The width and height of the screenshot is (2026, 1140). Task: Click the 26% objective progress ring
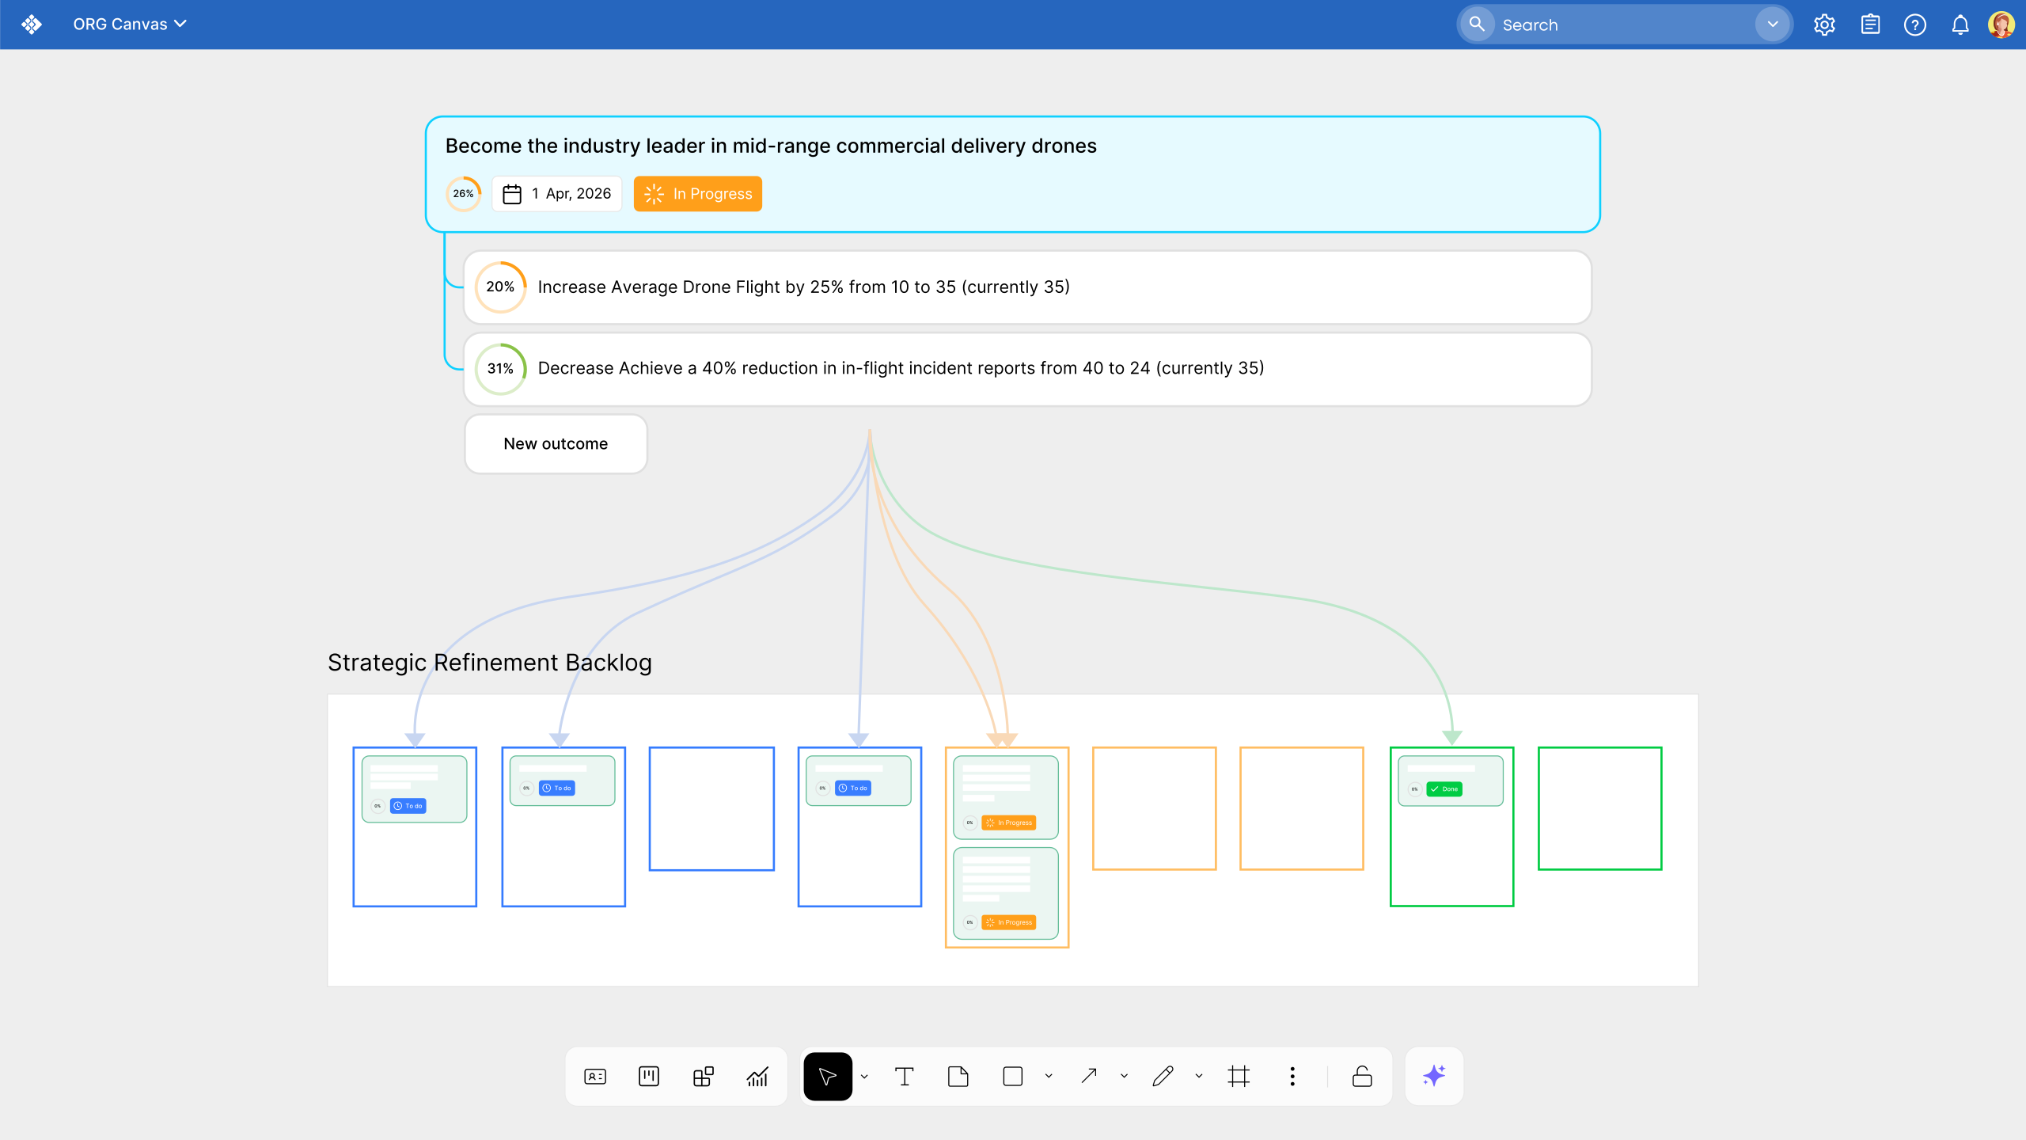point(464,194)
